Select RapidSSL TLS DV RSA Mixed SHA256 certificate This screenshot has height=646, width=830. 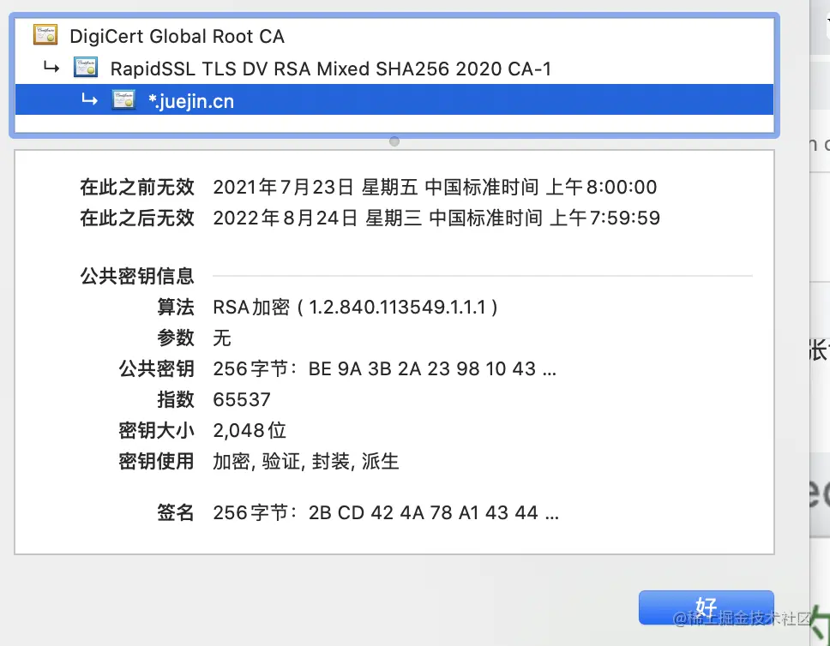pos(394,69)
